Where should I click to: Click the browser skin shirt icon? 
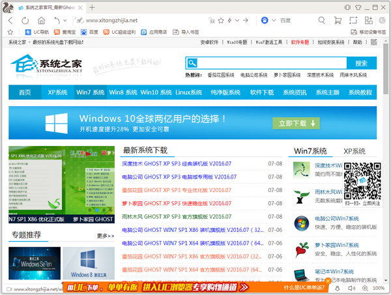(x=358, y=7)
